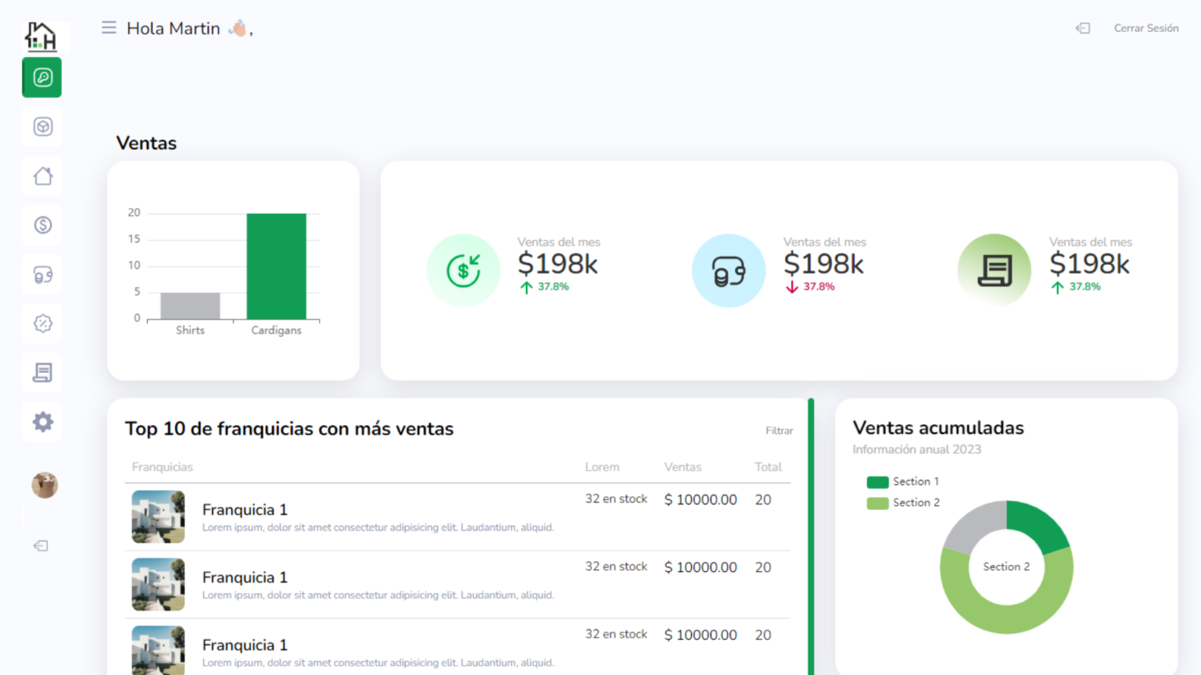The height and width of the screenshot is (675, 1201).
Task: Open the finances dollar icon in sidebar
Action: pyautogui.click(x=41, y=224)
